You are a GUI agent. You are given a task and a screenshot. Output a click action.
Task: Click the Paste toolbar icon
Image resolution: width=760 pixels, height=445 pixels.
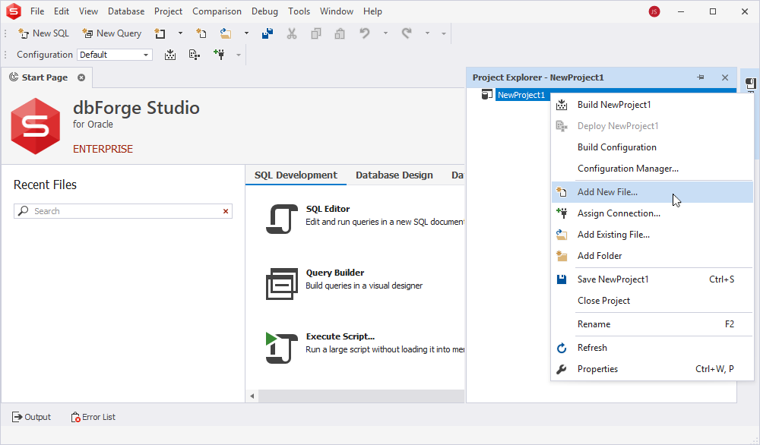pyautogui.click(x=340, y=33)
